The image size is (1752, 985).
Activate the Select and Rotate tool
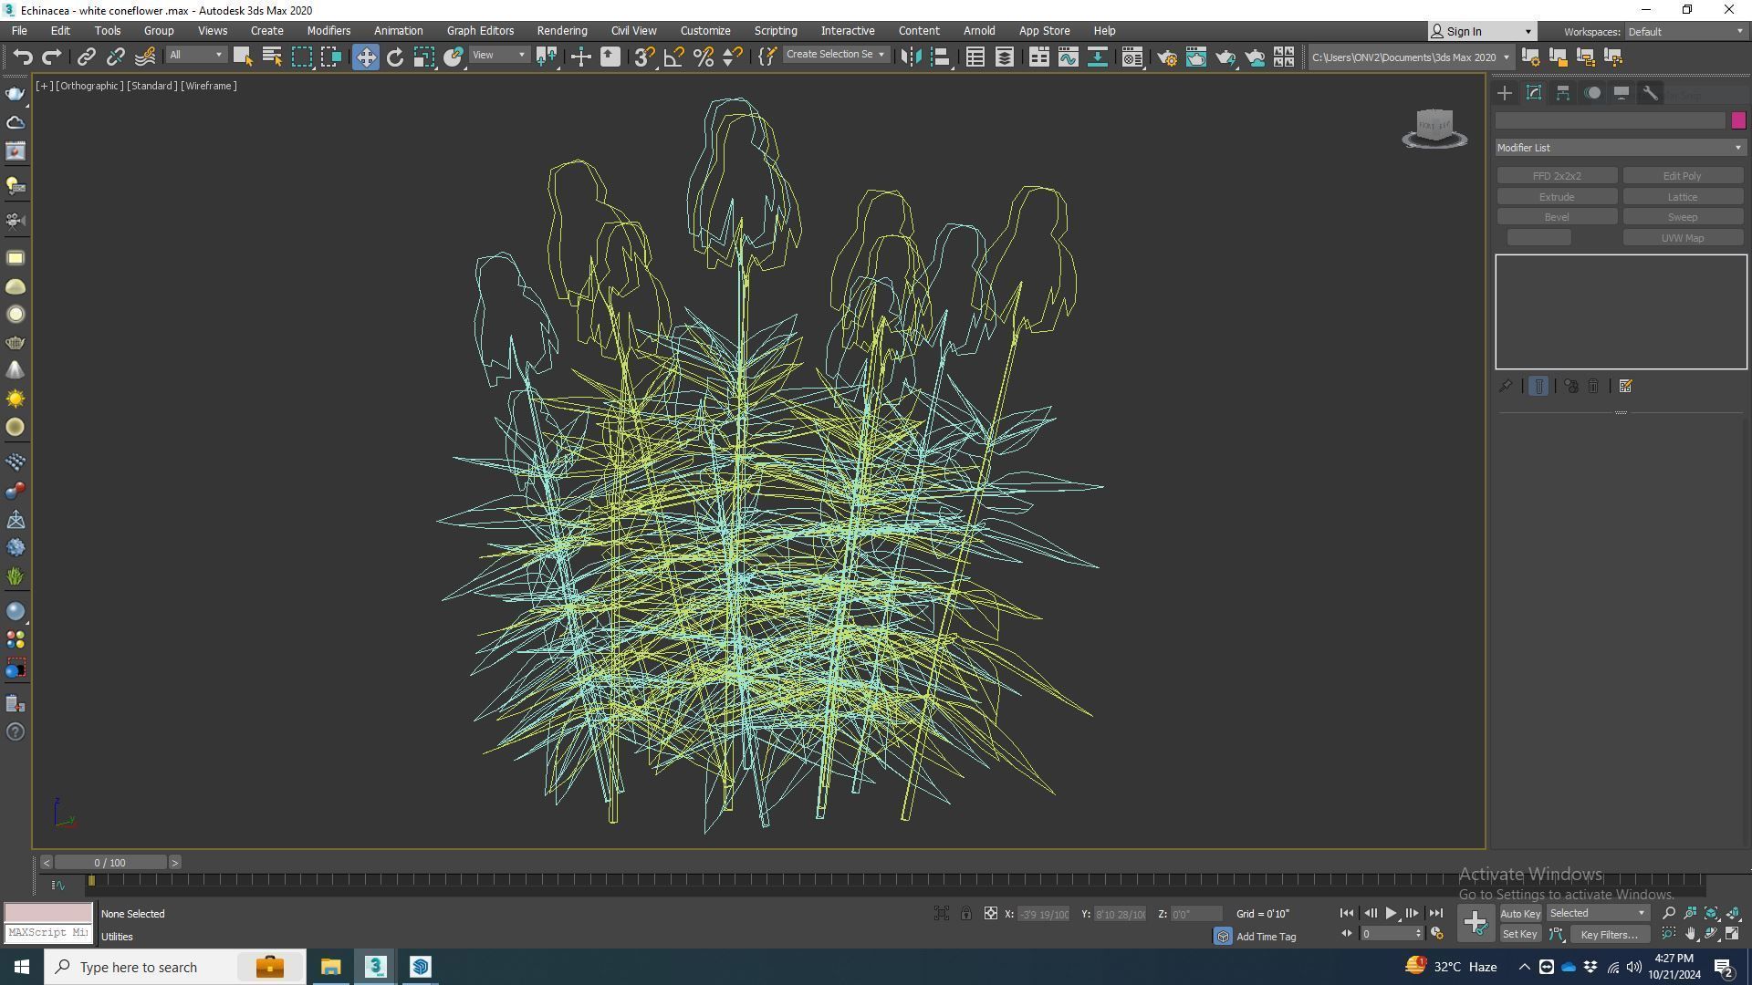(394, 57)
